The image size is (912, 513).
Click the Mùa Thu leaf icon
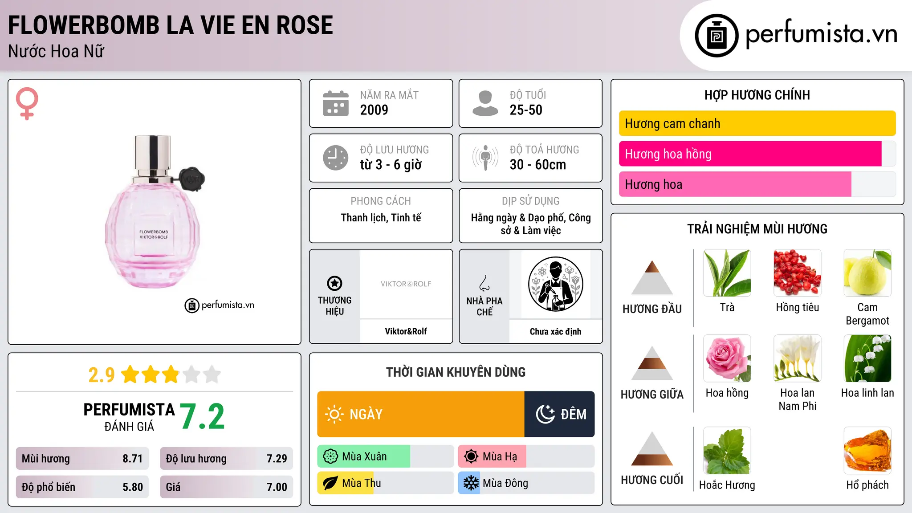[x=330, y=483]
